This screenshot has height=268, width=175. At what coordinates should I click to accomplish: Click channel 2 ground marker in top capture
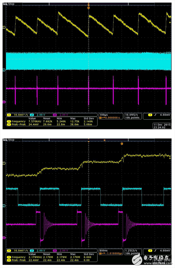click(x=4, y=70)
